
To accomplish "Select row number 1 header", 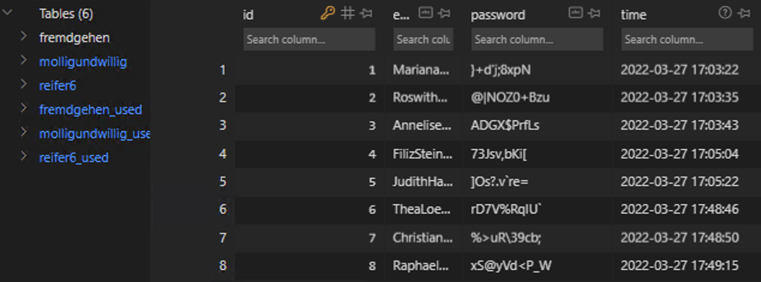I will tap(223, 70).
